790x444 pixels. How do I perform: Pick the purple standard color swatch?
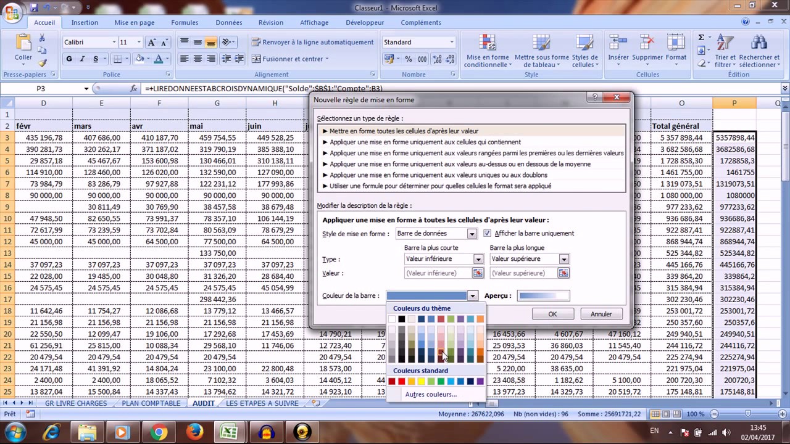[x=480, y=382]
